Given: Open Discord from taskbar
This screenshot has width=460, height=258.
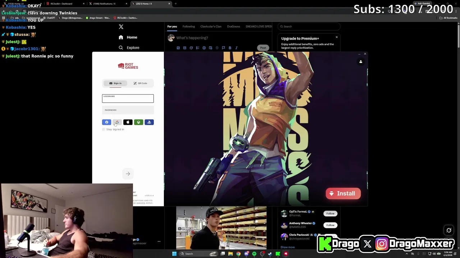Looking at the screenshot, I should coord(246,254).
